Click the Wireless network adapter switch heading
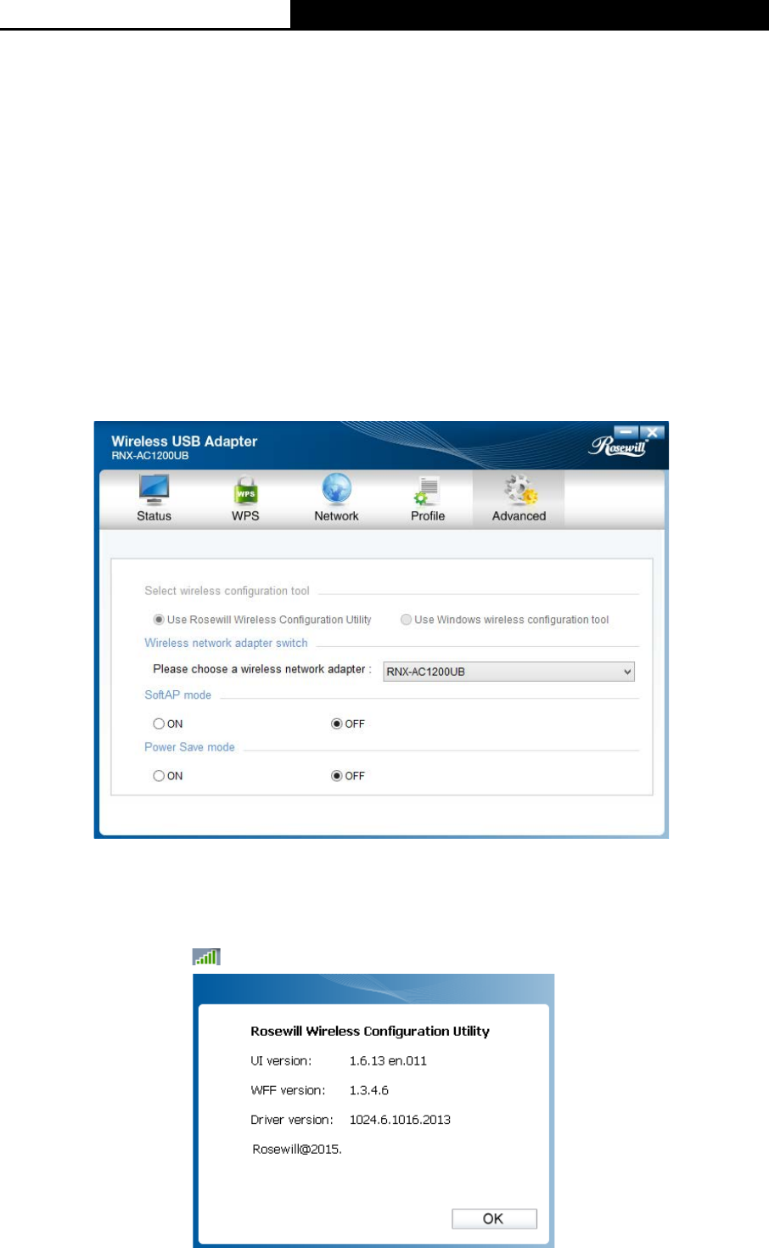 click(x=226, y=643)
